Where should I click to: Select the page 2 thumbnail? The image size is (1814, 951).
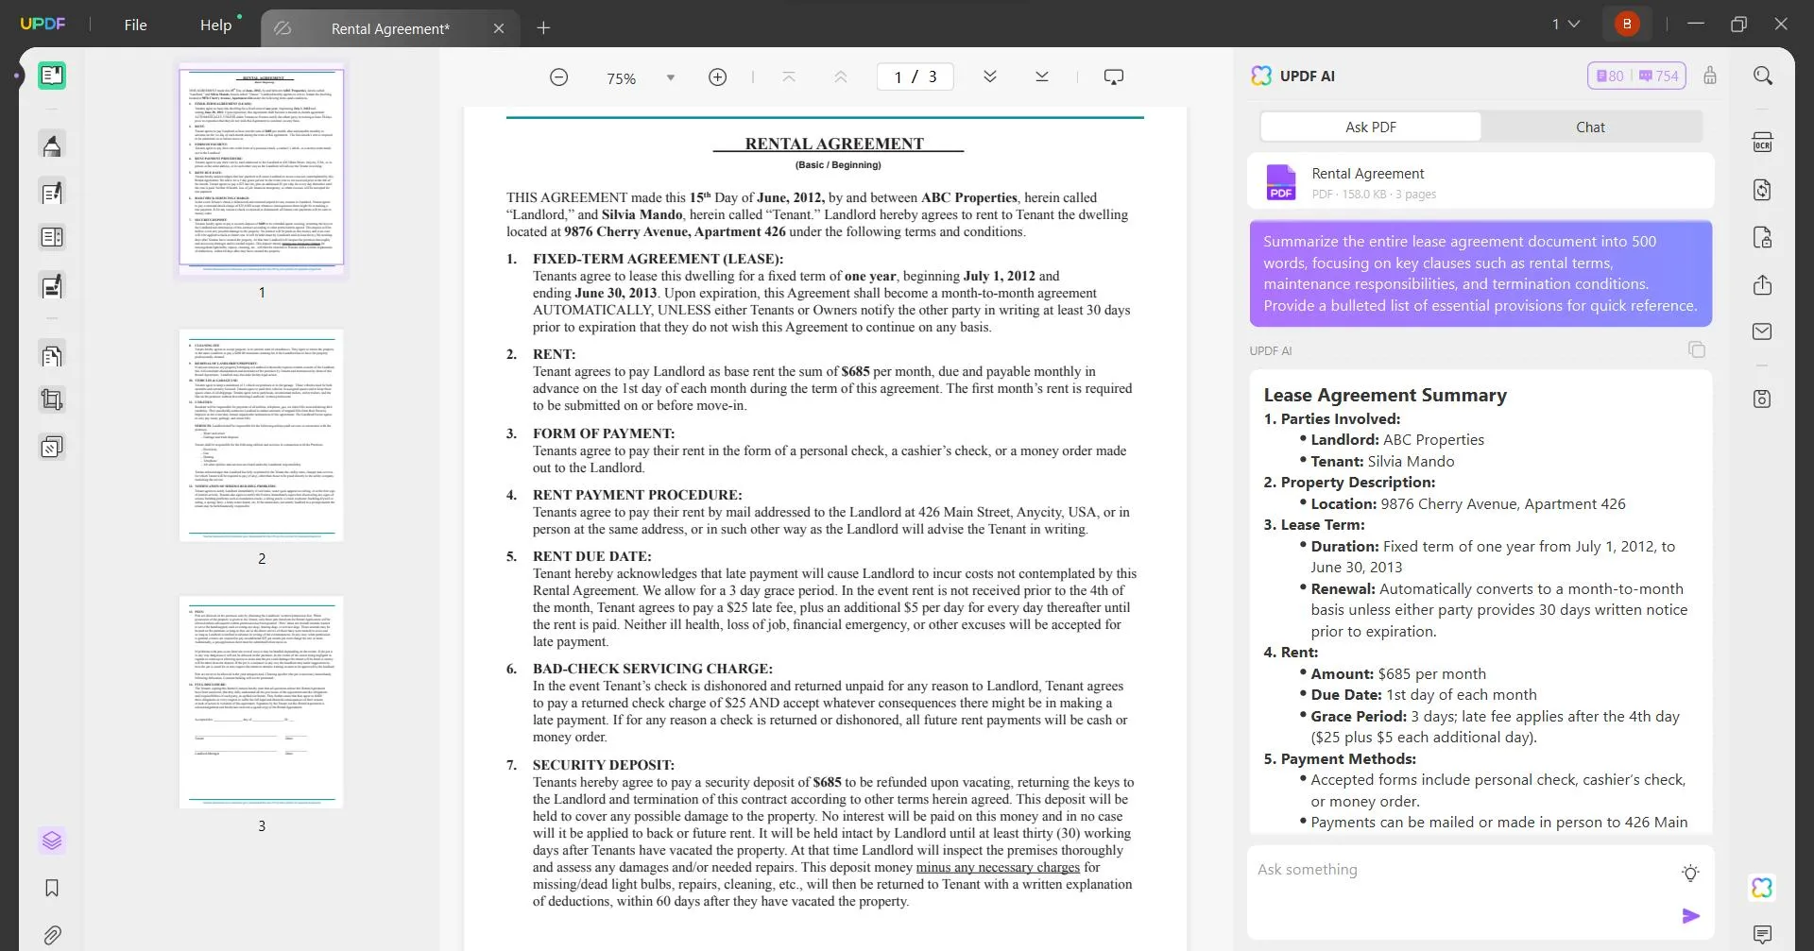261,436
